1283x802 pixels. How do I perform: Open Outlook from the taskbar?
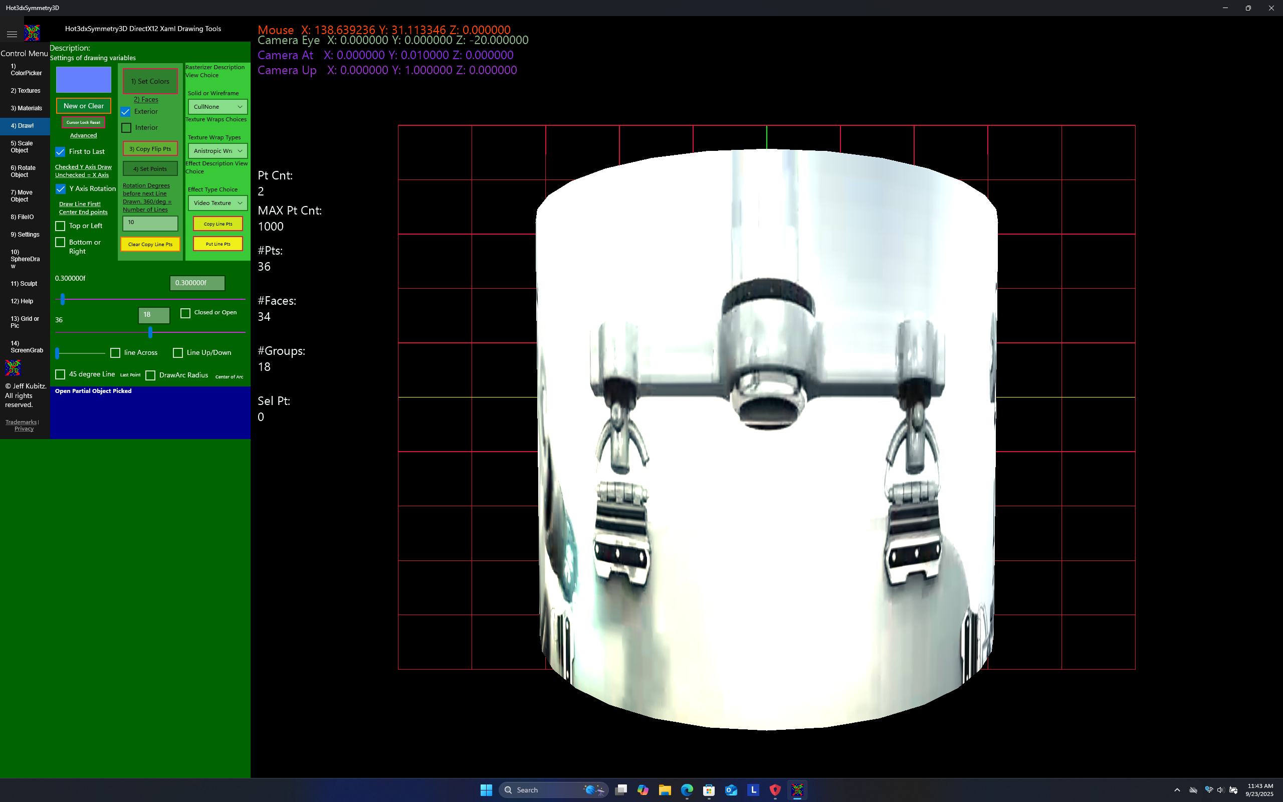click(731, 790)
